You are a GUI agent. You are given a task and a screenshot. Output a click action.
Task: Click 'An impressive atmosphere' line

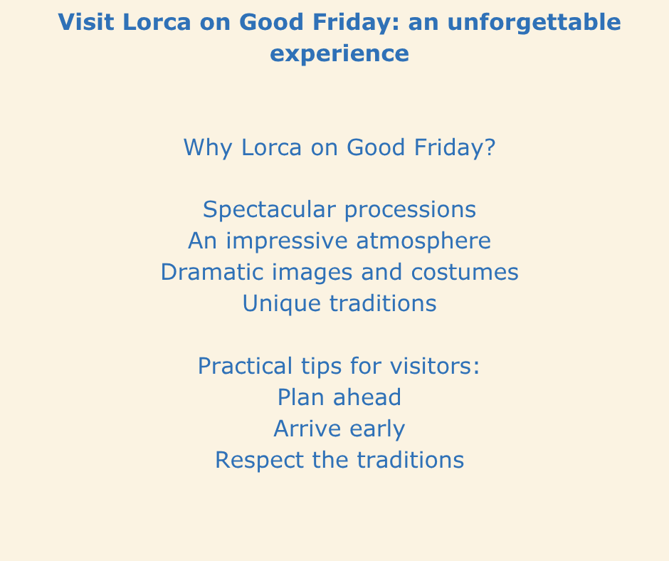[x=339, y=241]
